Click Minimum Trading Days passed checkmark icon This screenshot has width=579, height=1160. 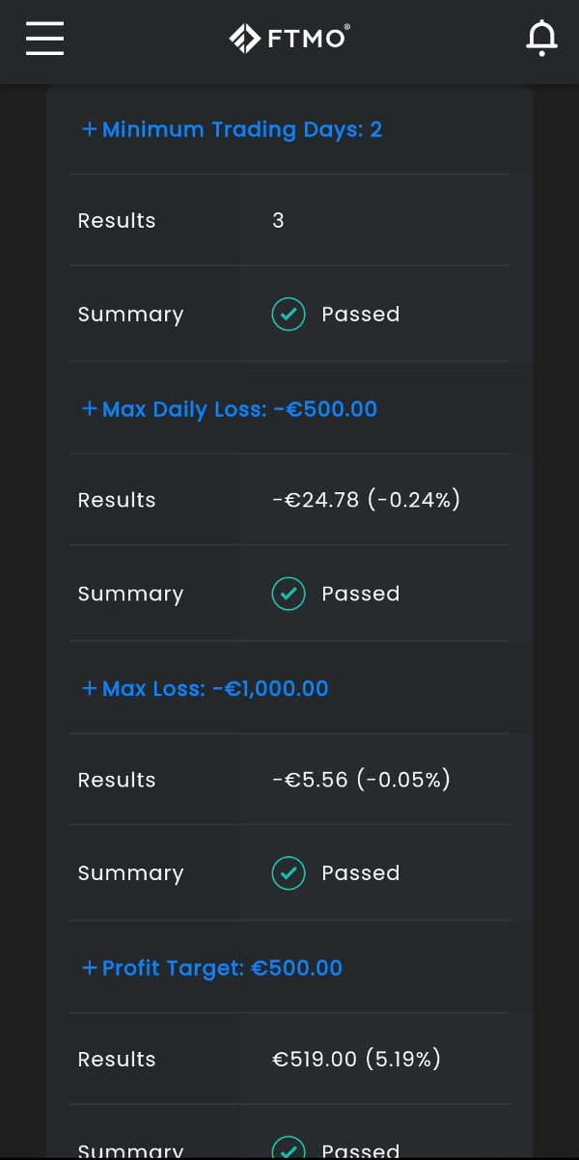289,315
